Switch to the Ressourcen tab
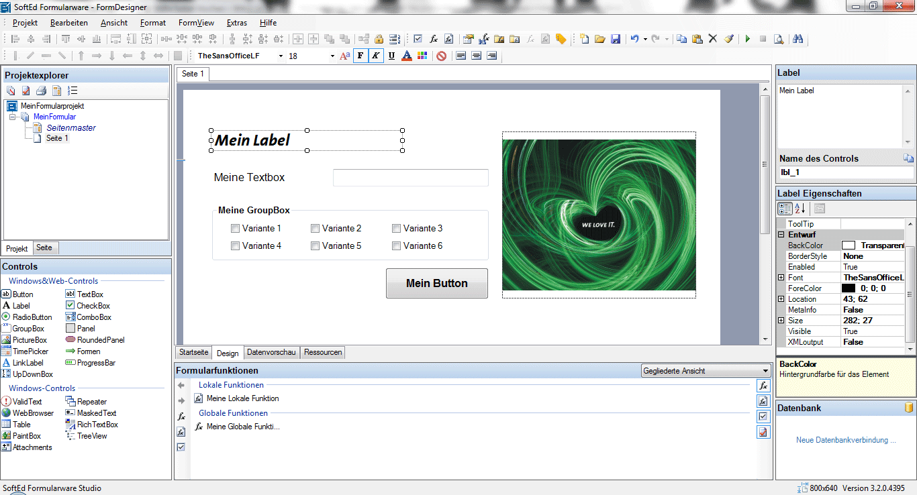Screen dimensions: 917x495 [323, 352]
